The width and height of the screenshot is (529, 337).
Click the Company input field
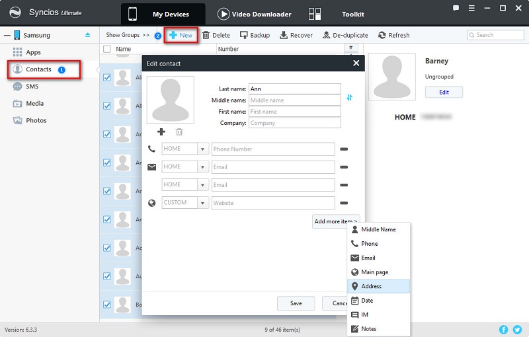[x=294, y=123]
